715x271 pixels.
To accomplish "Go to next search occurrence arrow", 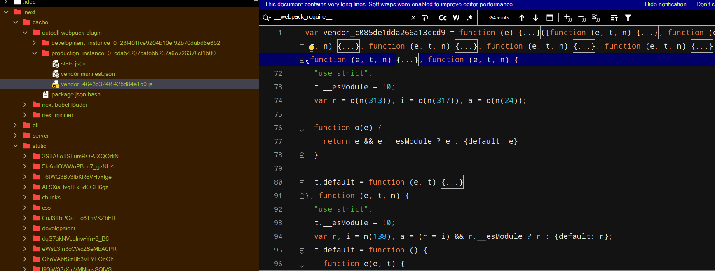I will pyautogui.click(x=536, y=18).
